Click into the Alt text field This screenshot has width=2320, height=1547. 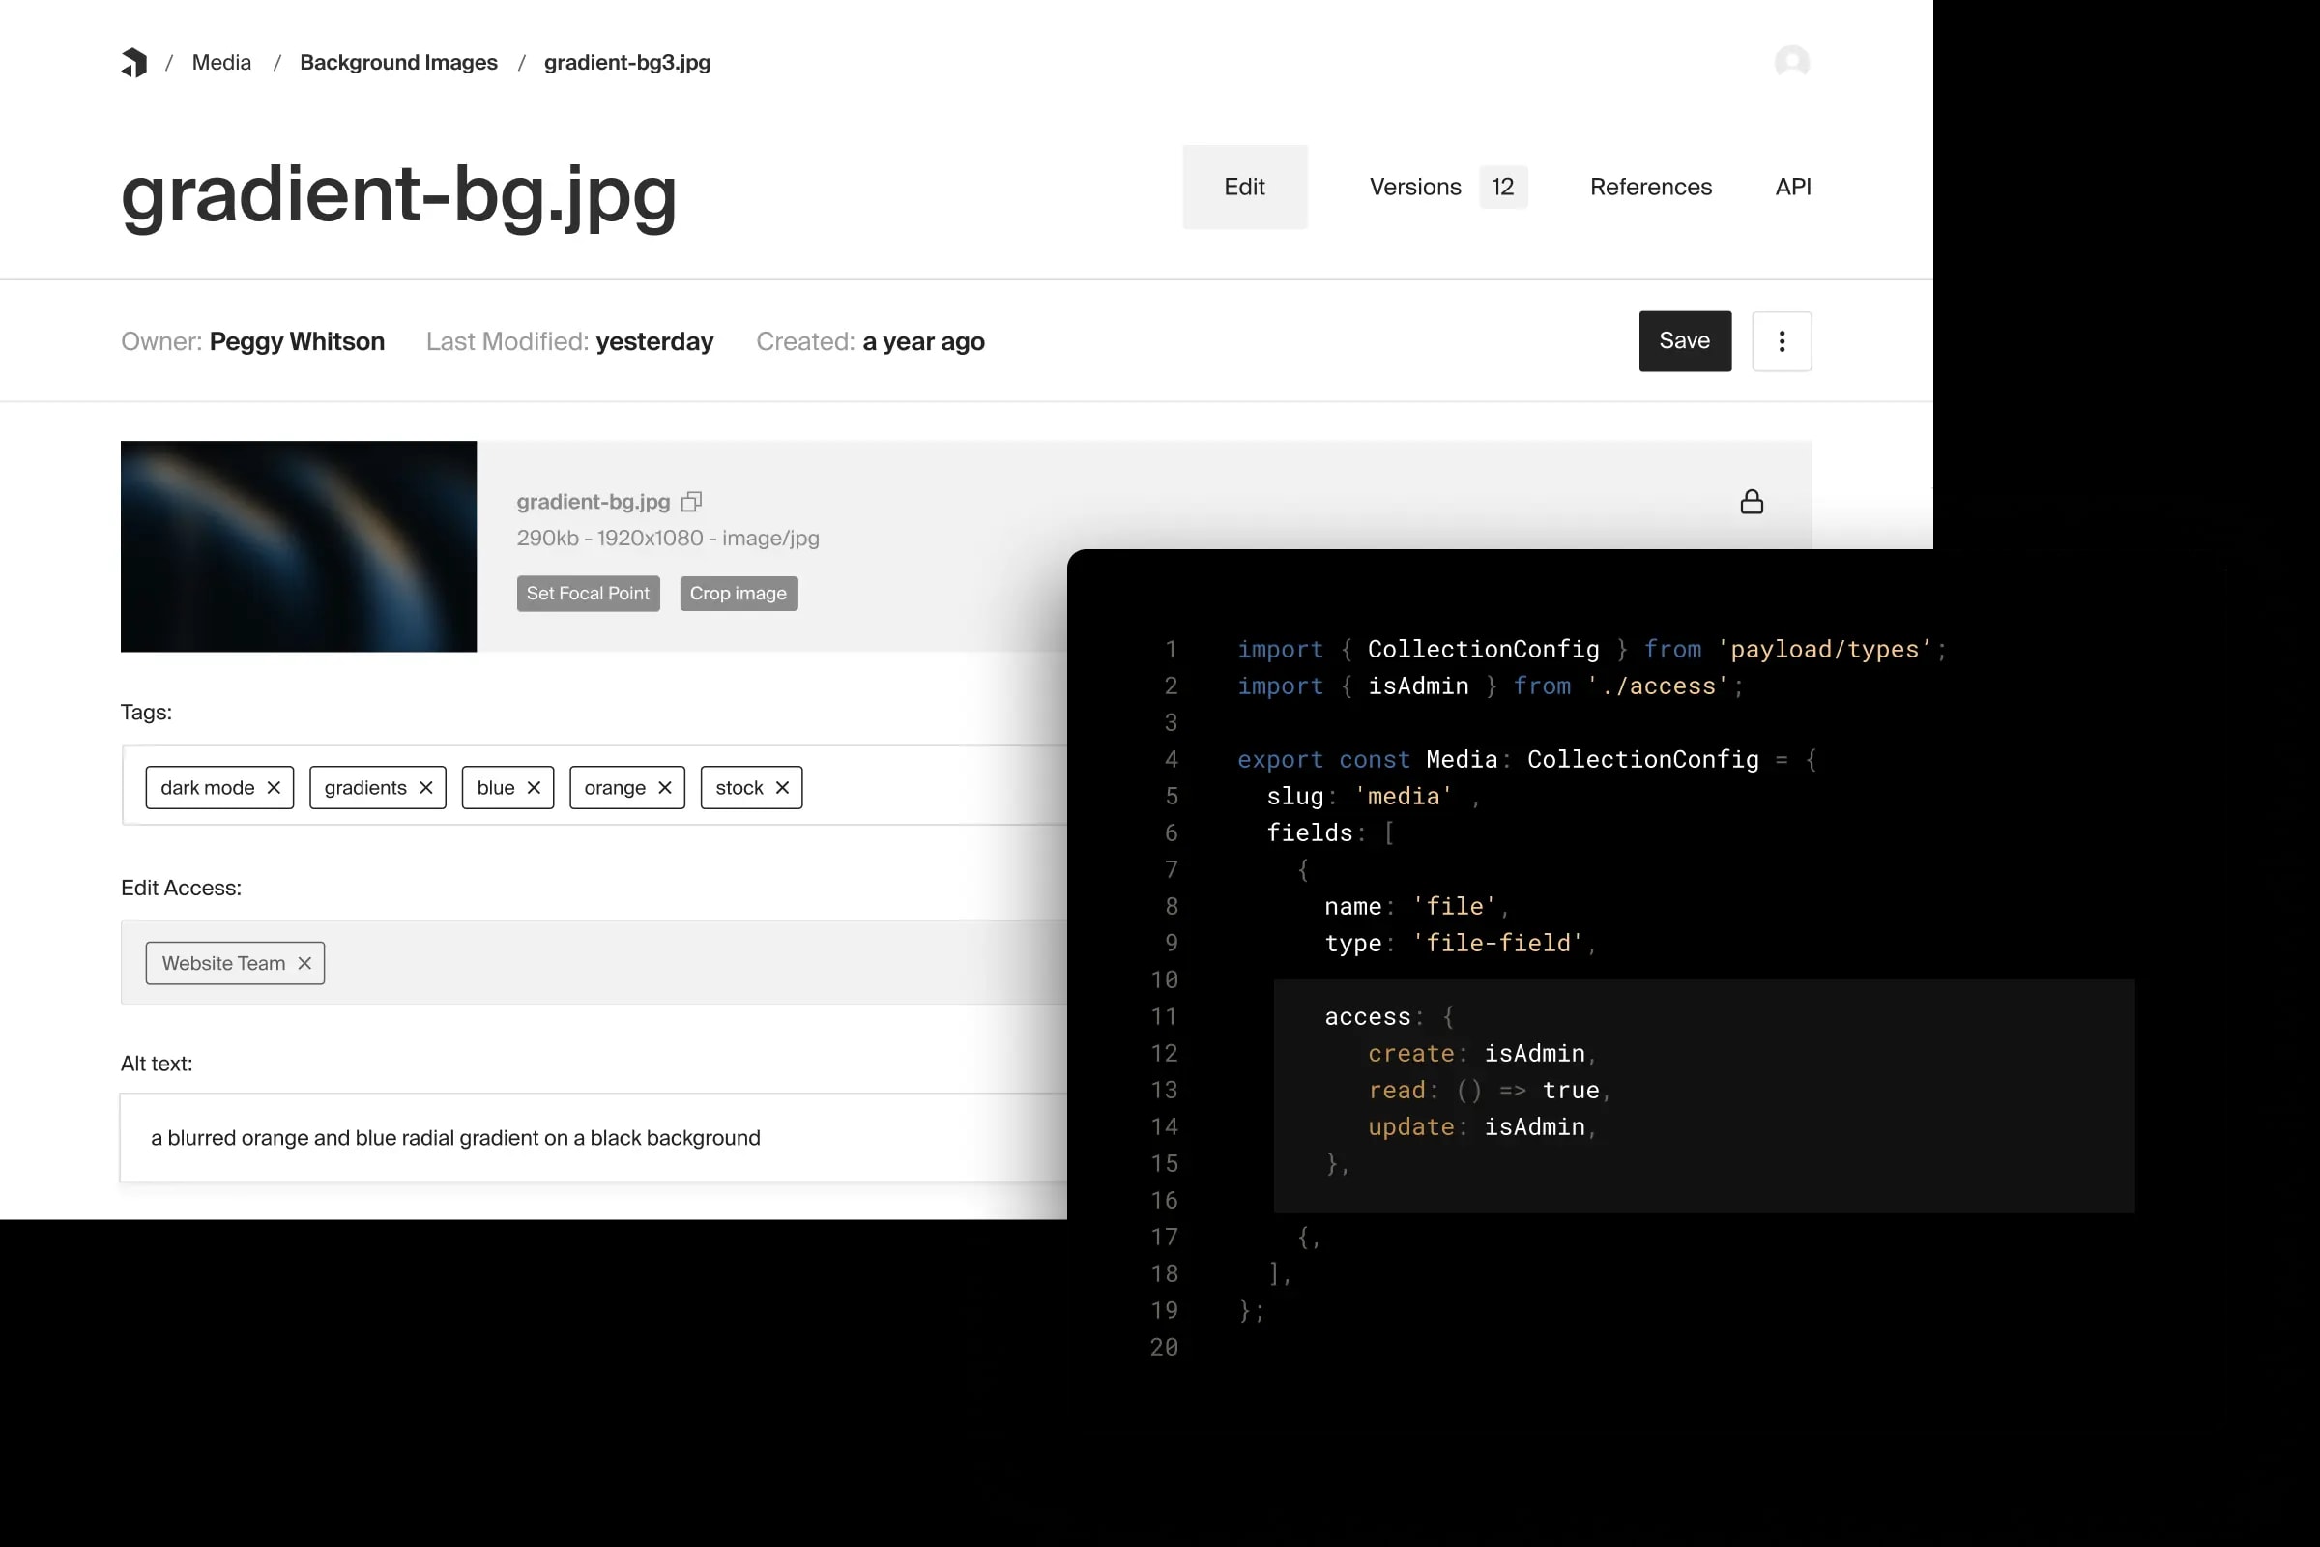592,1138
